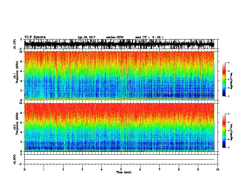Click the time axis tick label "2"
This screenshot has height=190, width=245.
(63, 170)
